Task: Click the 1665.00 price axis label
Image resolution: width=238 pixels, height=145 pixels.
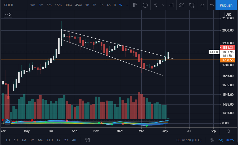Action: (228, 76)
